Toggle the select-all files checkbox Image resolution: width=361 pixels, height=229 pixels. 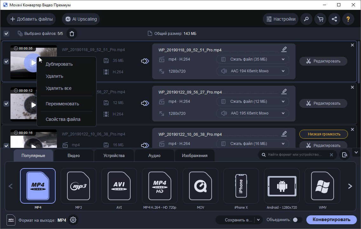pyautogui.click(x=6, y=34)
